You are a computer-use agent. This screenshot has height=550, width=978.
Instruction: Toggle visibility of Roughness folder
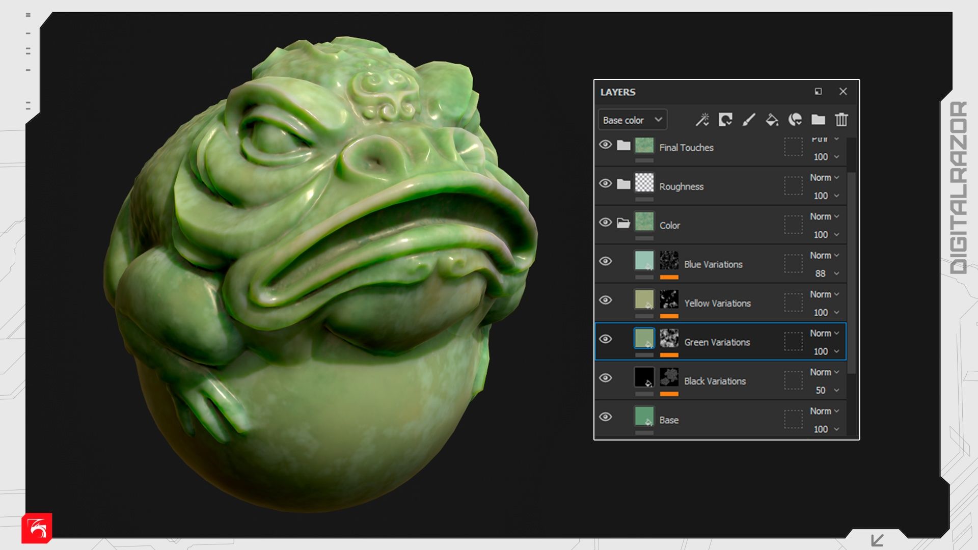coord(605,183)
